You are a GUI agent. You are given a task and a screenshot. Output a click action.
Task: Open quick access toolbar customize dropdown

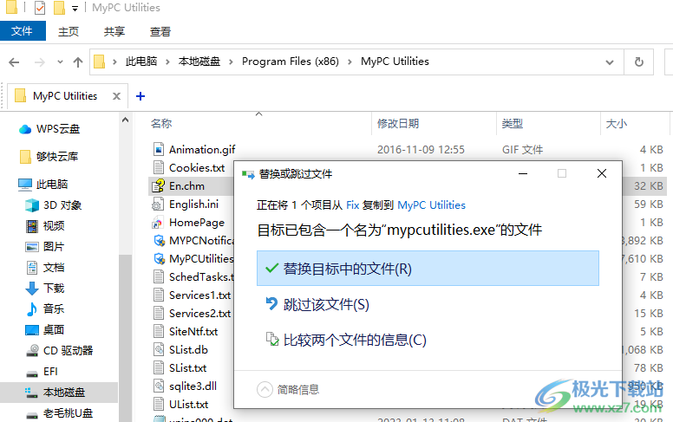tap(75, 9)
